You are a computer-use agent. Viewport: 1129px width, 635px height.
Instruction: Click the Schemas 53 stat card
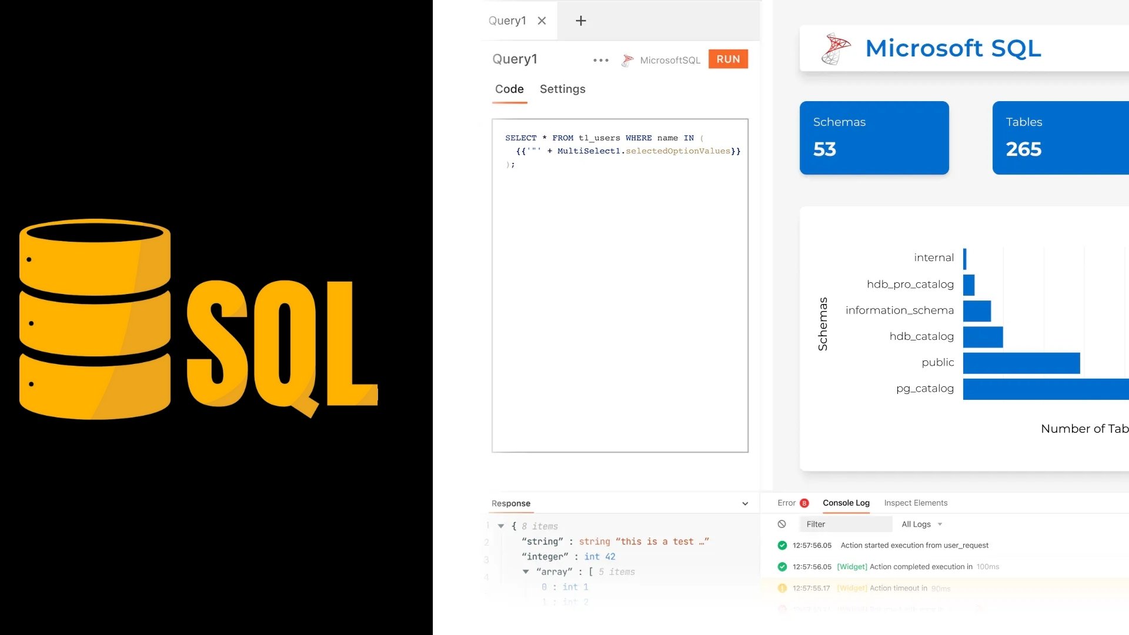874,138
